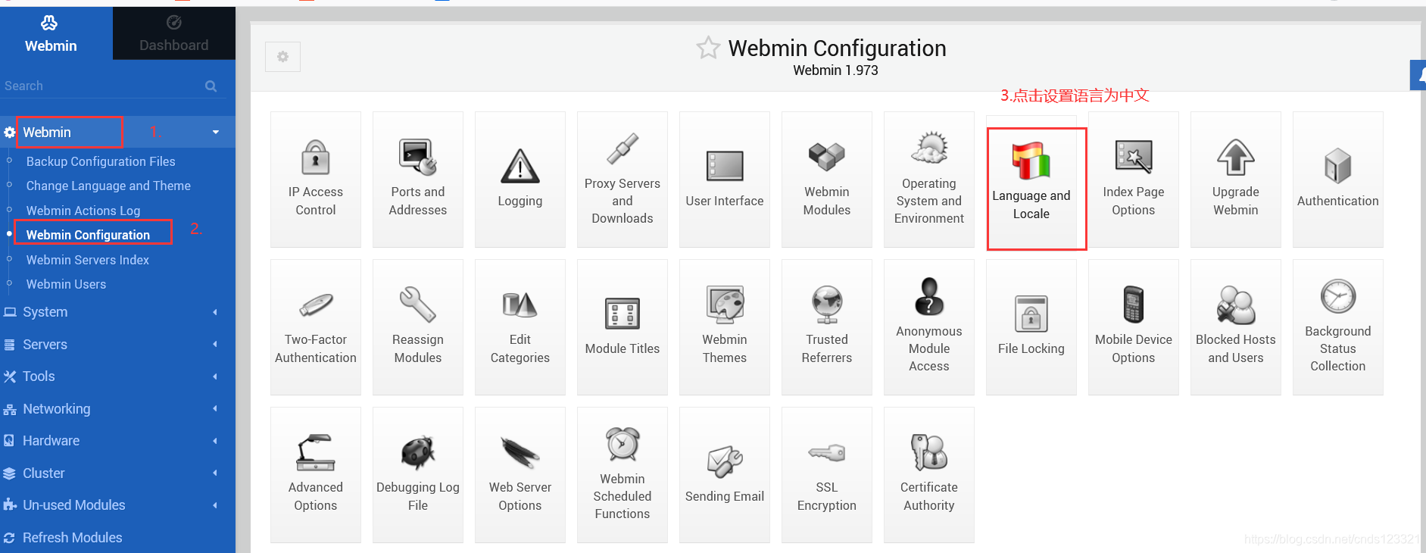Viewport: 1426px width, 553px height.
Task: Open the Logging configuration icon
Action: (x=520, y=180)
